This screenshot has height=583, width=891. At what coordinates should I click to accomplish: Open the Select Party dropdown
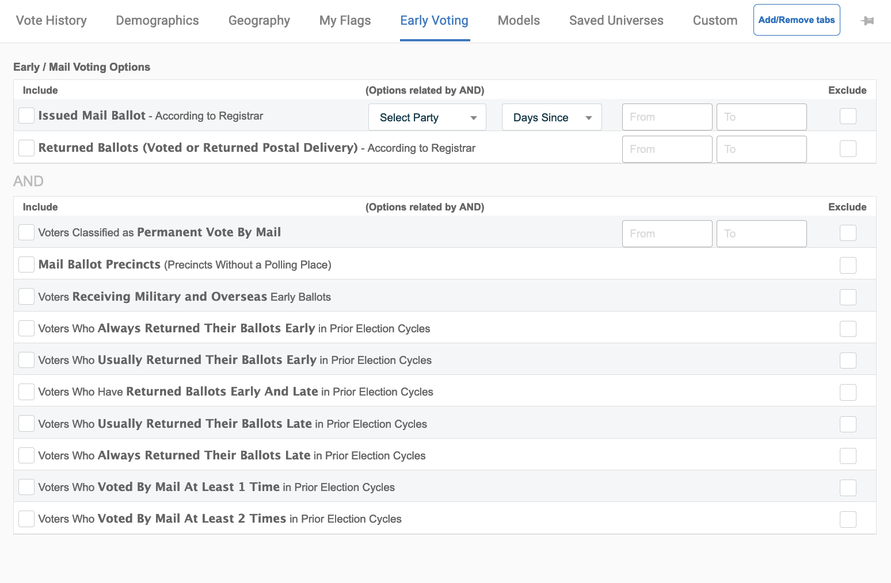pos(427,117)
